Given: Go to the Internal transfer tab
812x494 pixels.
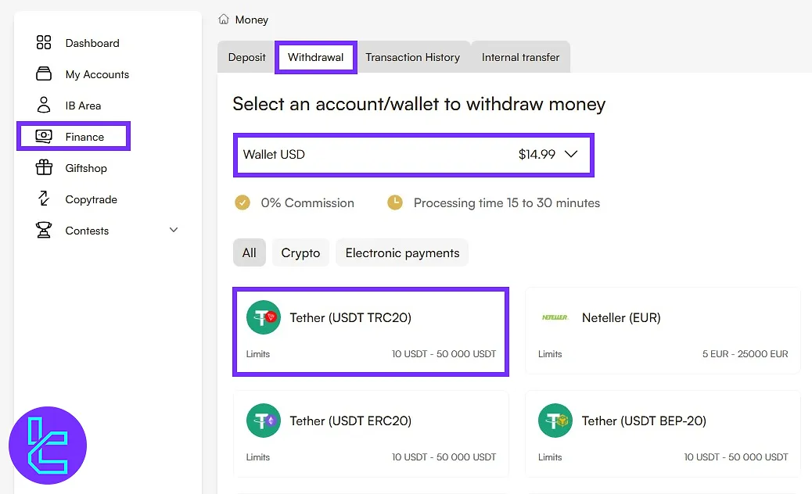Looking at the screenshot, I should pyautogui.click(x=520, y=57).
